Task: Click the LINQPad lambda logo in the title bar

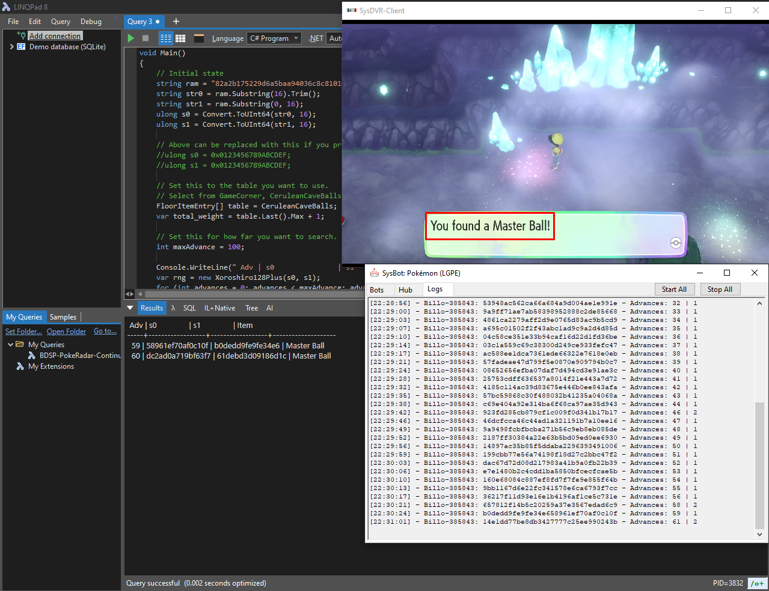Action: tap(7, 7)
